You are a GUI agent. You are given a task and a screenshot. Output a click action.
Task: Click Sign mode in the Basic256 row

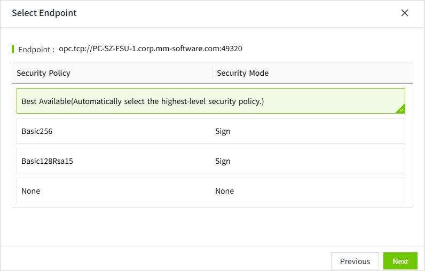pyautogui.click(x=223, y=131)
